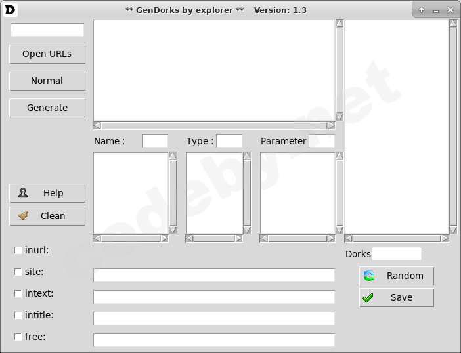Toggle the free: checkbox
The image size is (461, 353).
click(18, 337)
